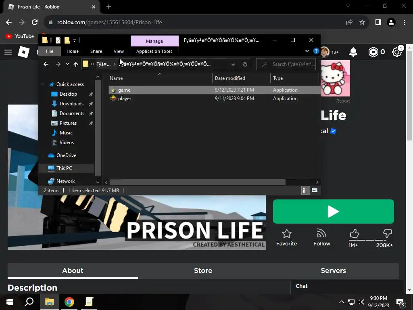Viewport: 413px width, 310px height.
Task: Switch to the Share ribbon tab
Action: point(96,51)
